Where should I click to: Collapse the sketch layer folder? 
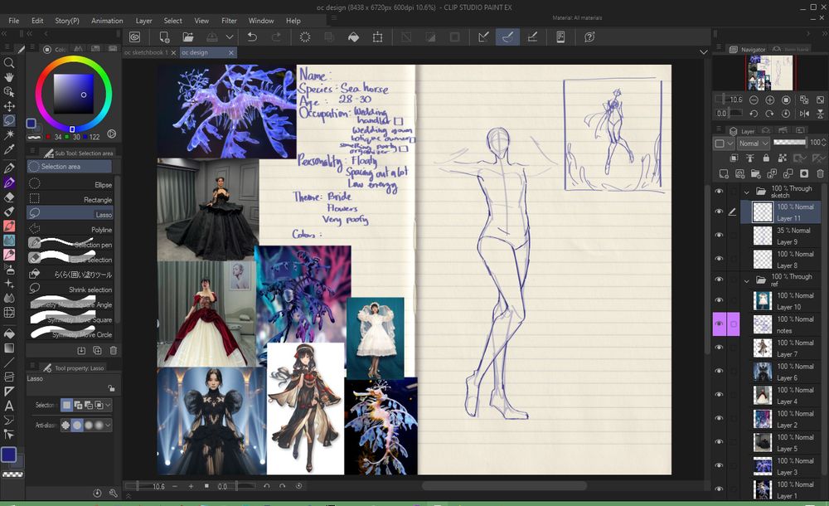click(747, 191)
